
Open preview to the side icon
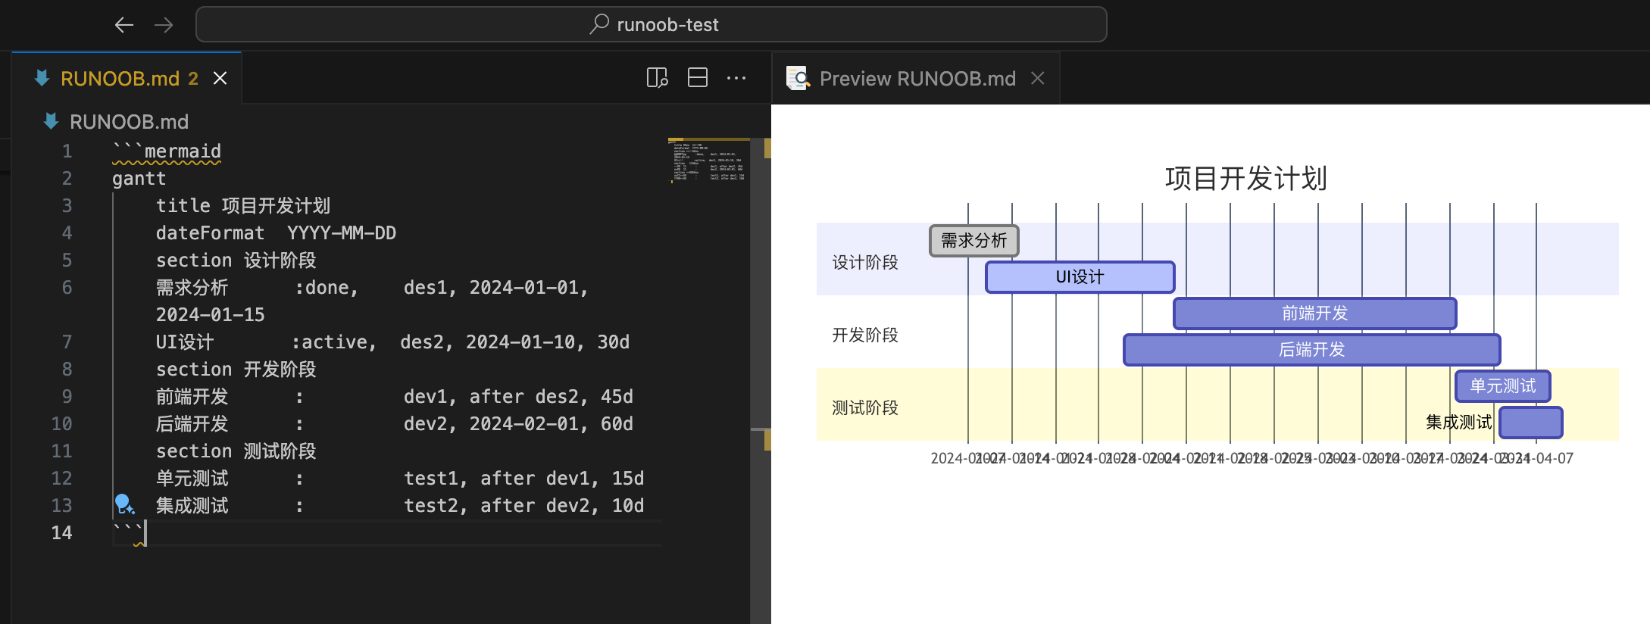point(657,78)
